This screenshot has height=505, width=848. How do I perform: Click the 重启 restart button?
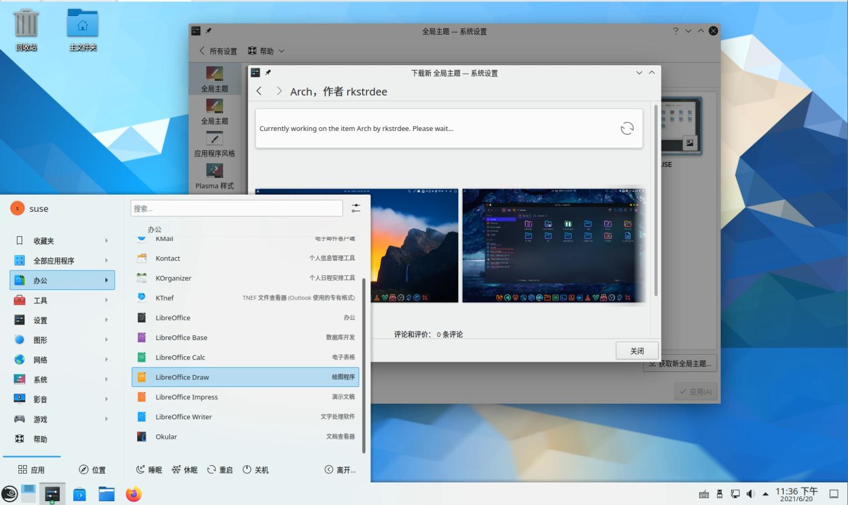pyautogui.click(x=220, y=470)
